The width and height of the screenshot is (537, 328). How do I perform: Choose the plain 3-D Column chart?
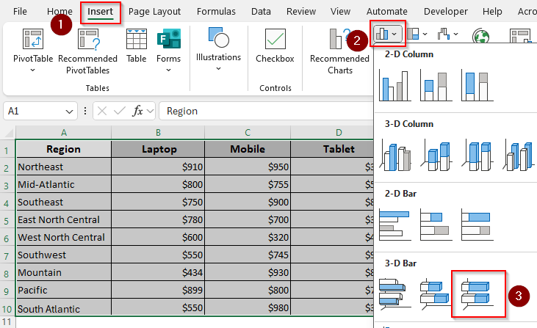518,156
